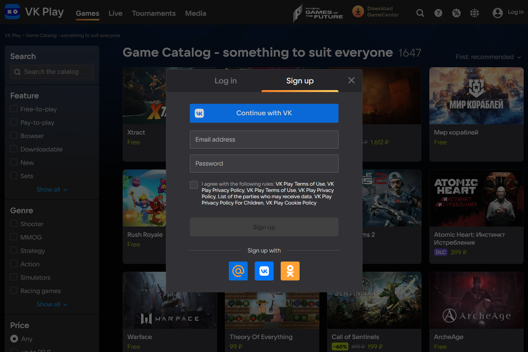
Task: Go to the Tournaments menu item
Action: click(x=154, y=13)
